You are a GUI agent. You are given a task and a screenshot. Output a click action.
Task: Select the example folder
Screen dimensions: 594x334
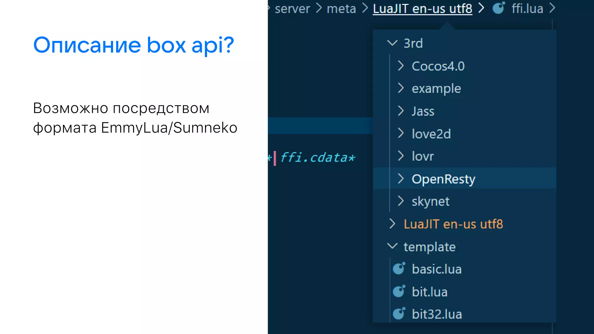436,88
